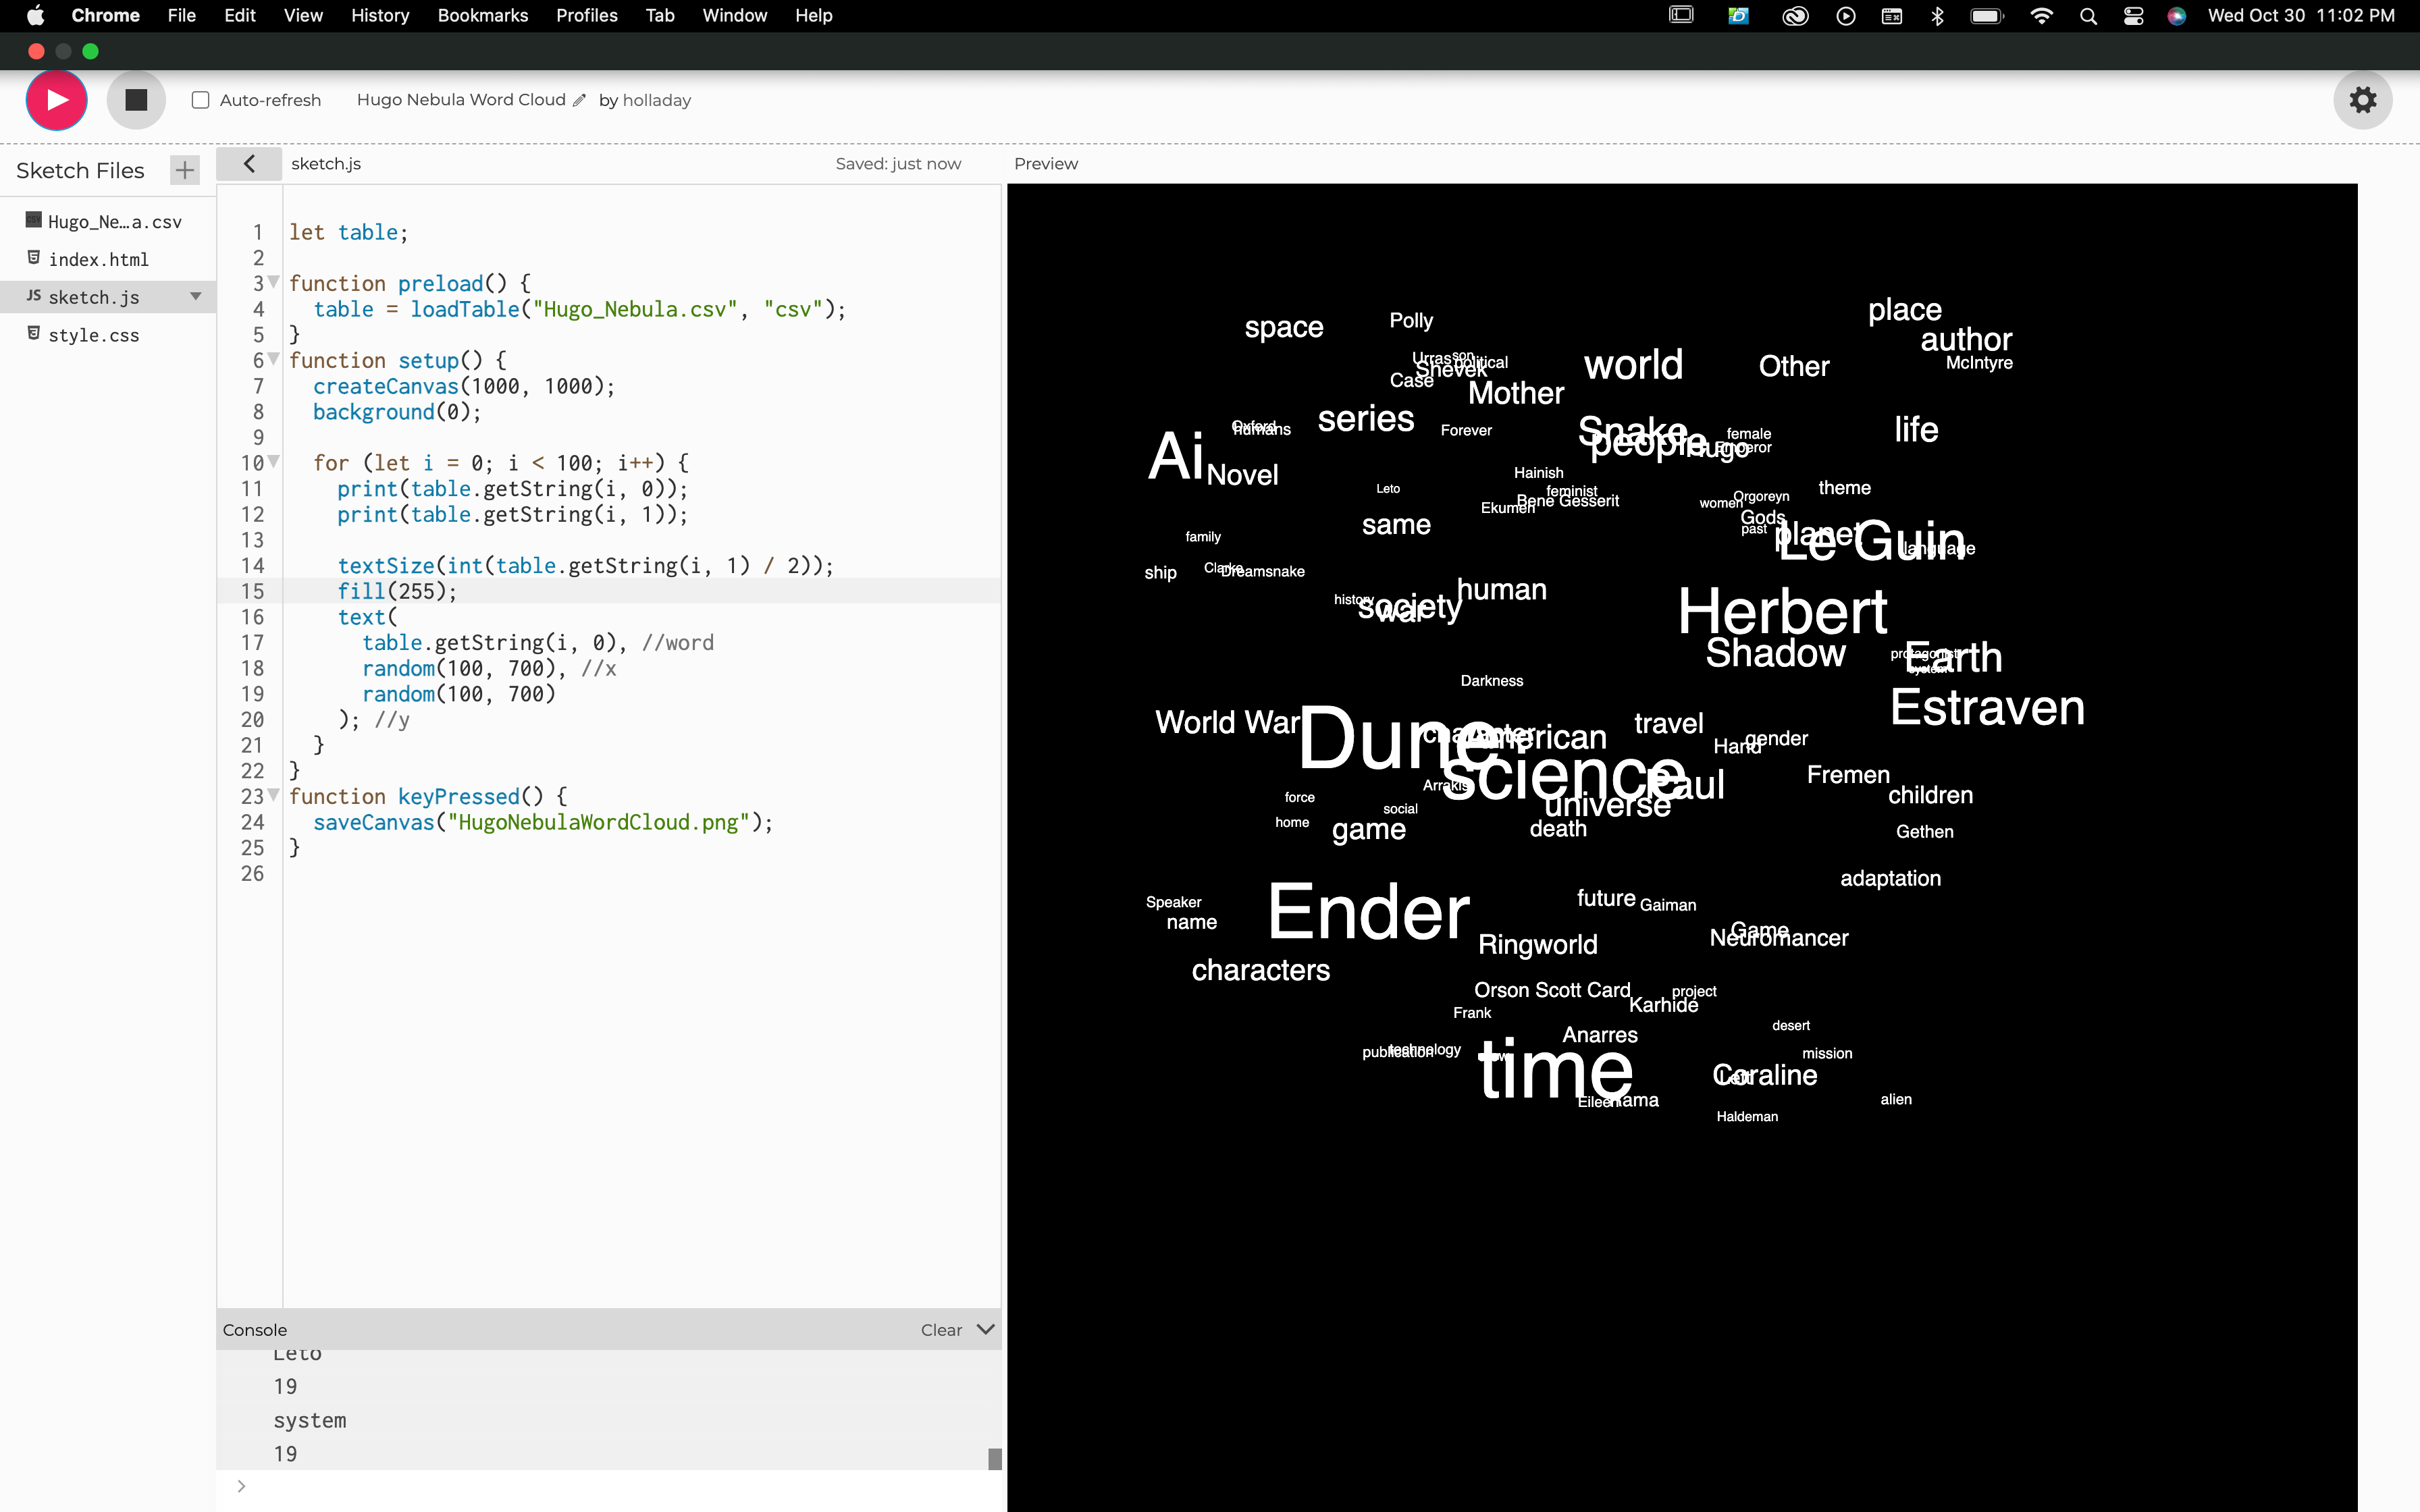Click the word Herbert in the preview

(1782, 611)
